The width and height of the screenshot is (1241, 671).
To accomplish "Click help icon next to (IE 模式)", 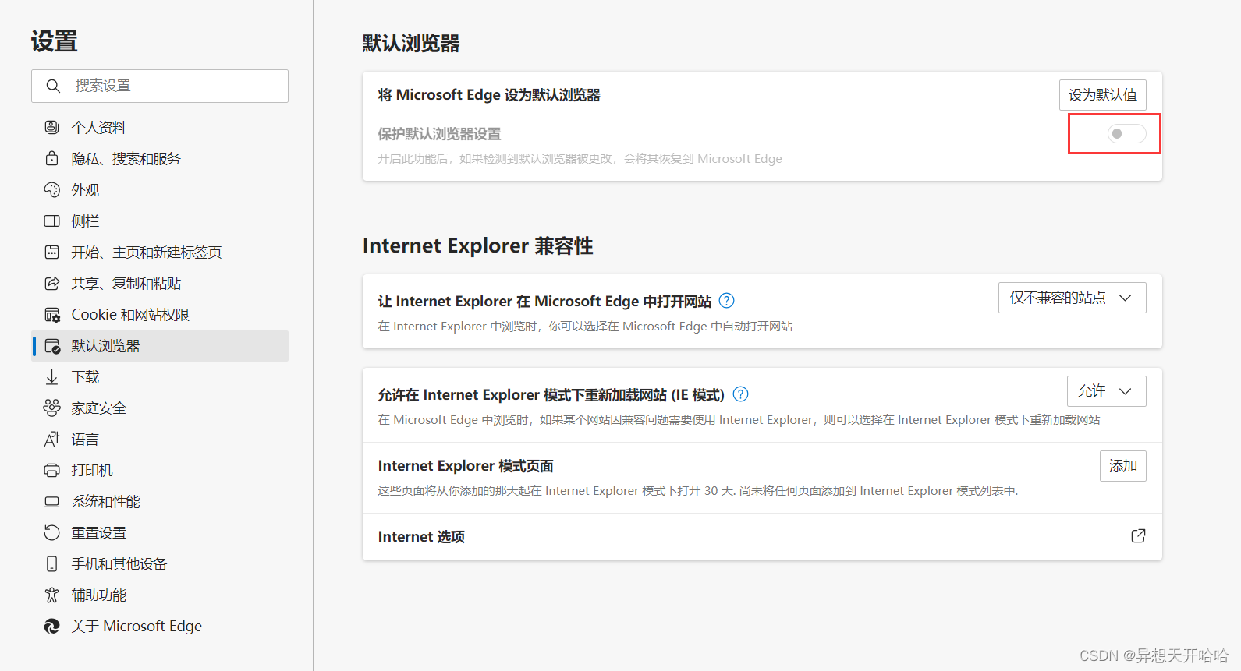I will point(741,394).
